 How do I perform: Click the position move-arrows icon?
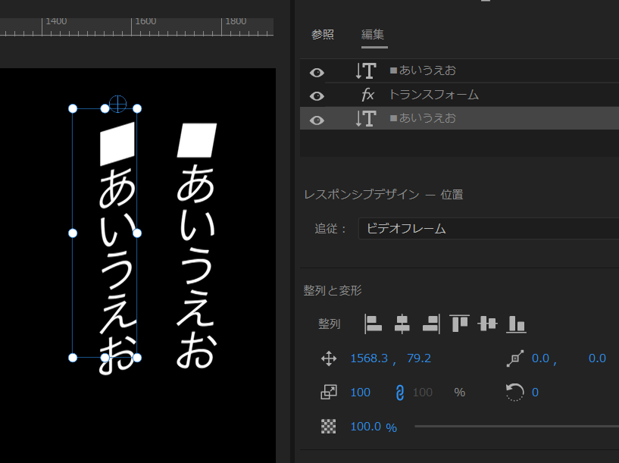329,358
